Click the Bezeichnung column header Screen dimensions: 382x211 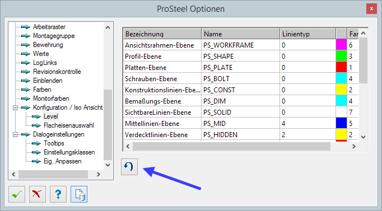(x=162, y=34)
